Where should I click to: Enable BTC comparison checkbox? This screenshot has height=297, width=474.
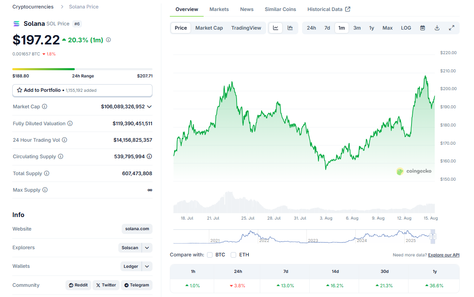(x=210, y=255)
